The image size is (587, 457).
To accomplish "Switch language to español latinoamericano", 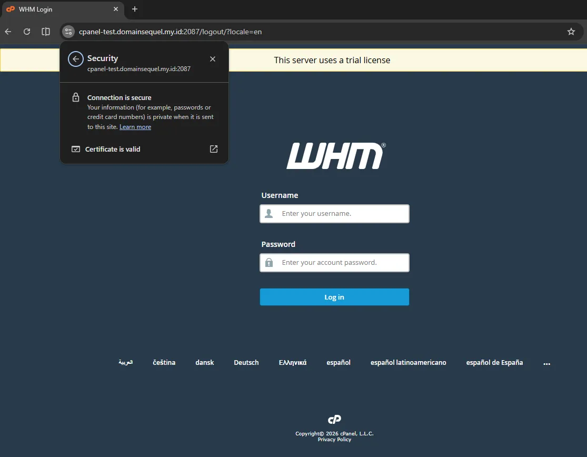I will click(x=409, y=362).
